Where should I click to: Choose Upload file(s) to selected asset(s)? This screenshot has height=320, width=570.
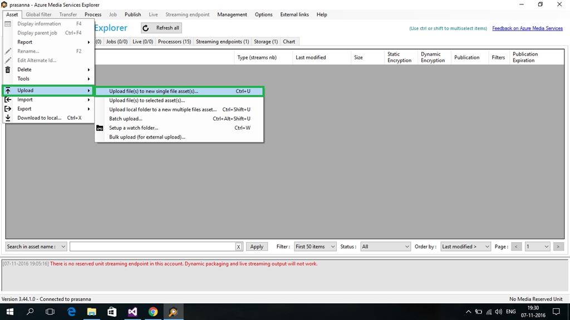pos(179,100)
